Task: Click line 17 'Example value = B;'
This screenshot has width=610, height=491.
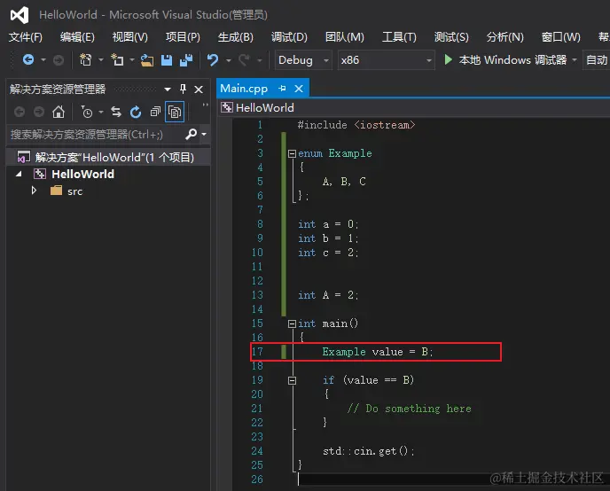Action: pyautogui.click(x=378, y=352)
